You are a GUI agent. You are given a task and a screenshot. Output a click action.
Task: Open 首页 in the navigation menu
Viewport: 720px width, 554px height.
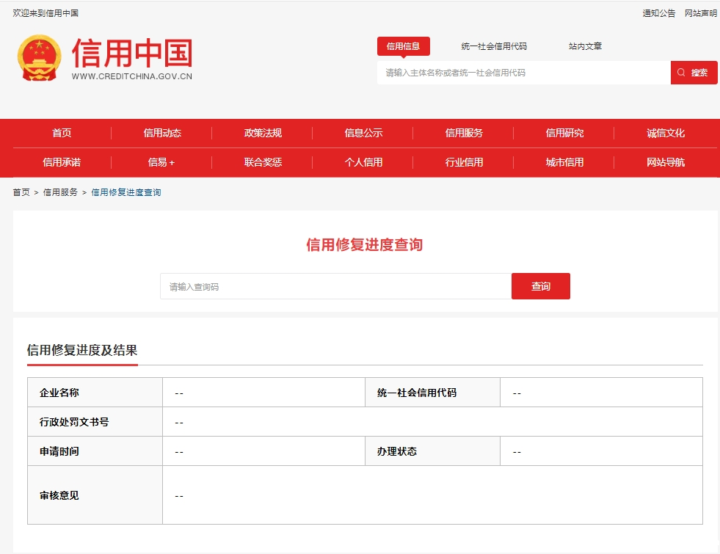(x=62, y=133)
